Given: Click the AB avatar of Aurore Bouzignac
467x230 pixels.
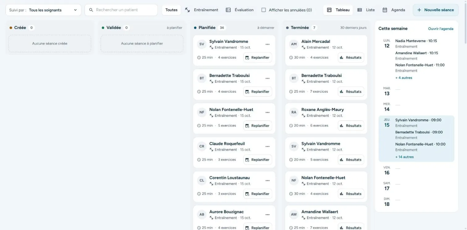Looking at the screenshot, I should (x=202, y=215).
